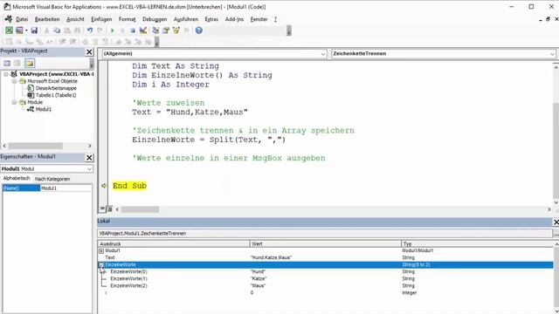This screenshot has width=559, height=314.
Task: Collapse the VBAProject tree node
Action: (6, 74)
